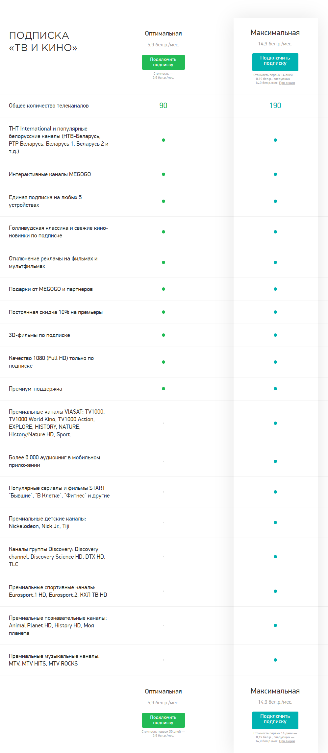Click teal dot for Discovery channels row
The width and height of the screenshot is (328, 753).
pyautogui.click(x=275, y=557)
